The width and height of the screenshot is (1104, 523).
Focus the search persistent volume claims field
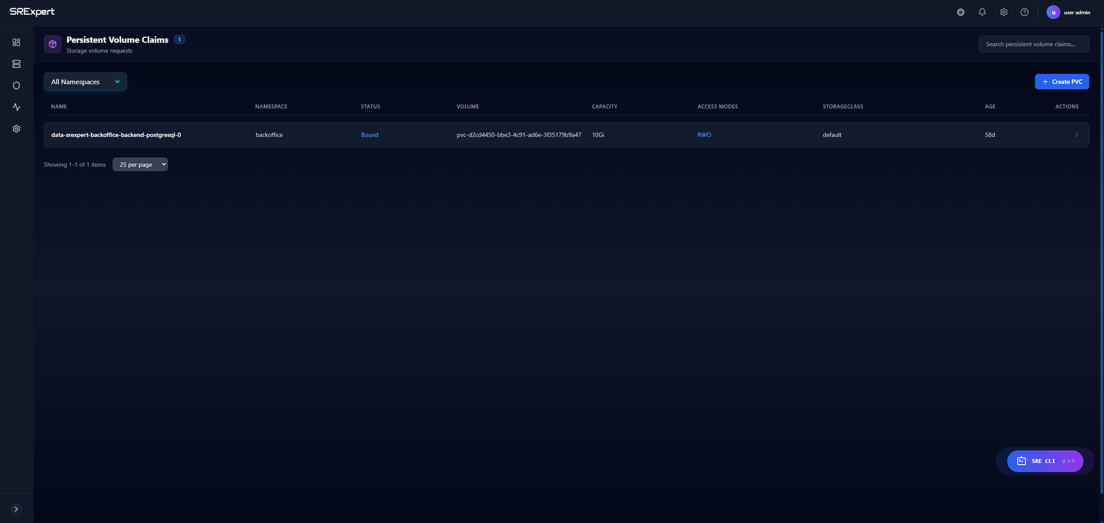1033,44
